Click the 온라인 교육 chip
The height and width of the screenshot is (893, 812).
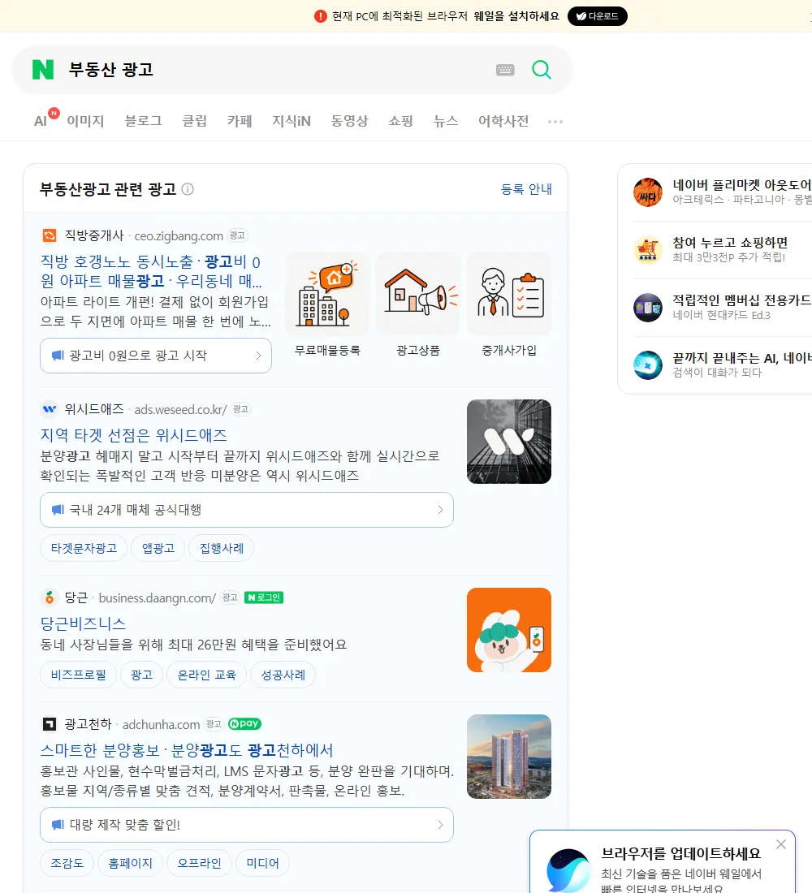[206, 675]
